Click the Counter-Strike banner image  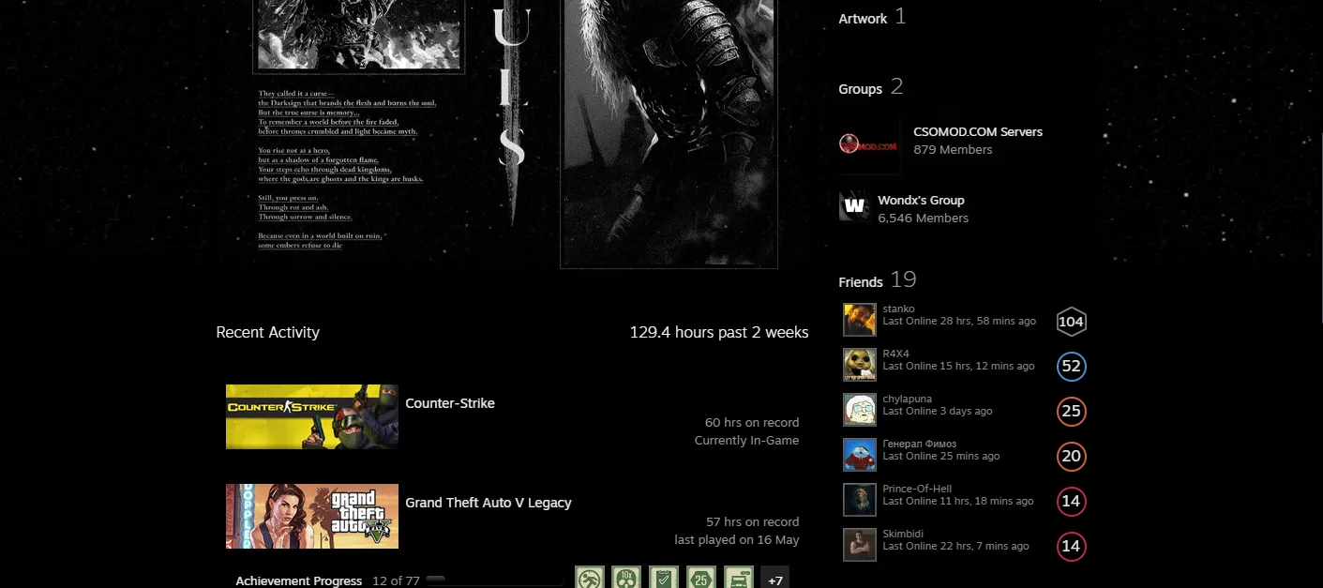pyautogui.click(x=312, y=416)
